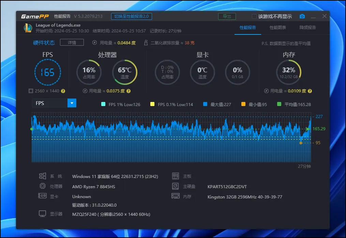Click the CPU 16% usage gauge
The width and height of the screenshot is (346, 238).
coord(89,72)
